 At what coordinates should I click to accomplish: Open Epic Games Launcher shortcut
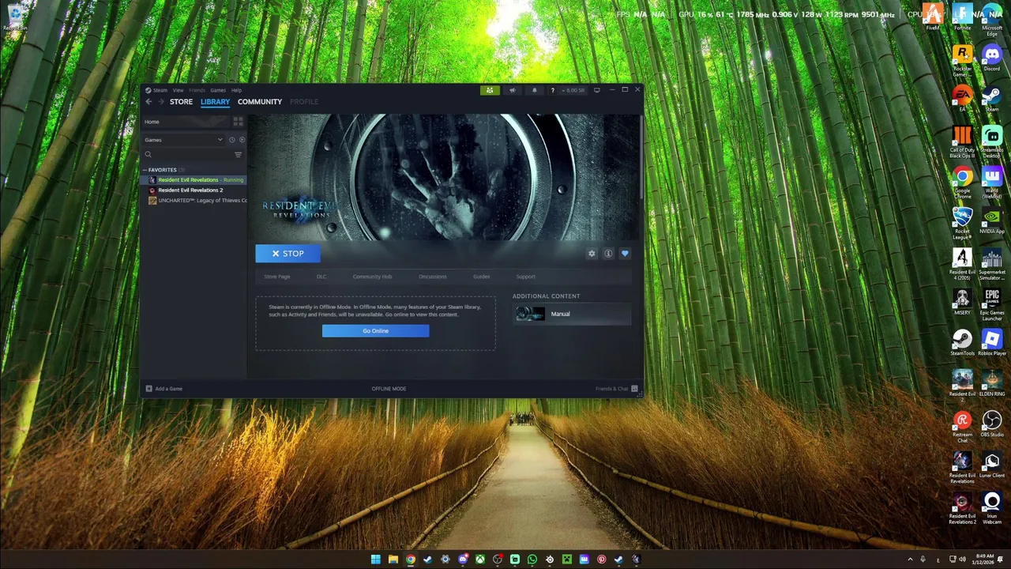(991, 306)
